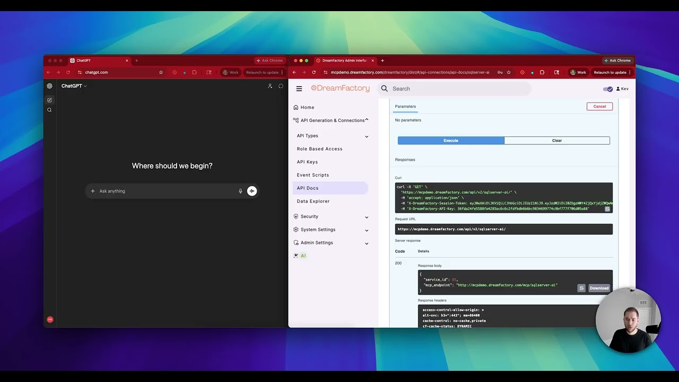This screenshot has height=382, width=679.
Task: Open Extensions puzzle icon in DreamFactory window
Action: (x=542, y=72)
